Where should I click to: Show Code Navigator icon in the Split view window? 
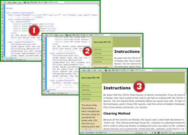coord(44,41)
